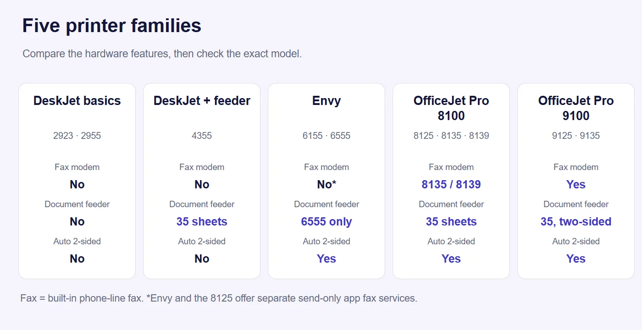The width and height of the screenshot is (642, 330).
Task: Click DeskJet + feeder's 35 sheets value
Action: click(x=202, y=222)
